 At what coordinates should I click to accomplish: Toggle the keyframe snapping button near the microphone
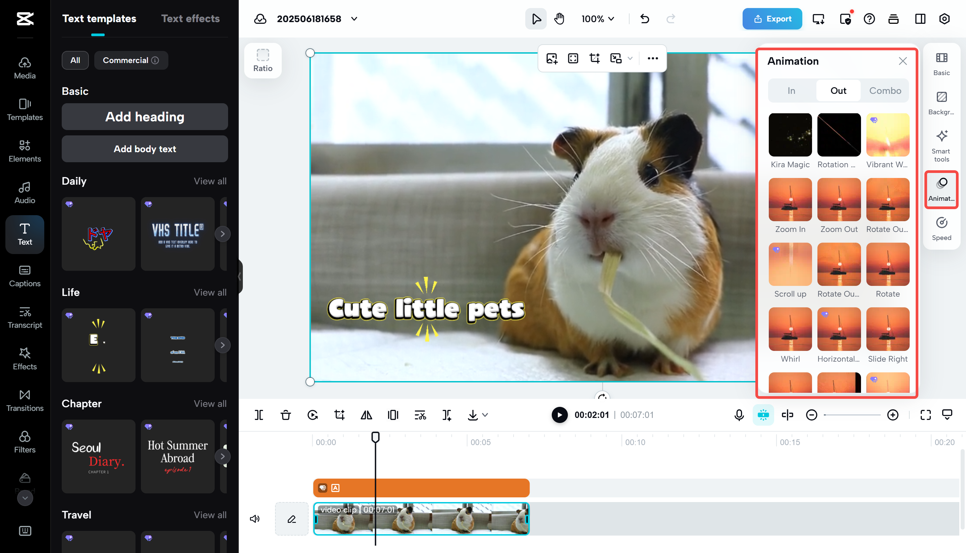(763, 415)
